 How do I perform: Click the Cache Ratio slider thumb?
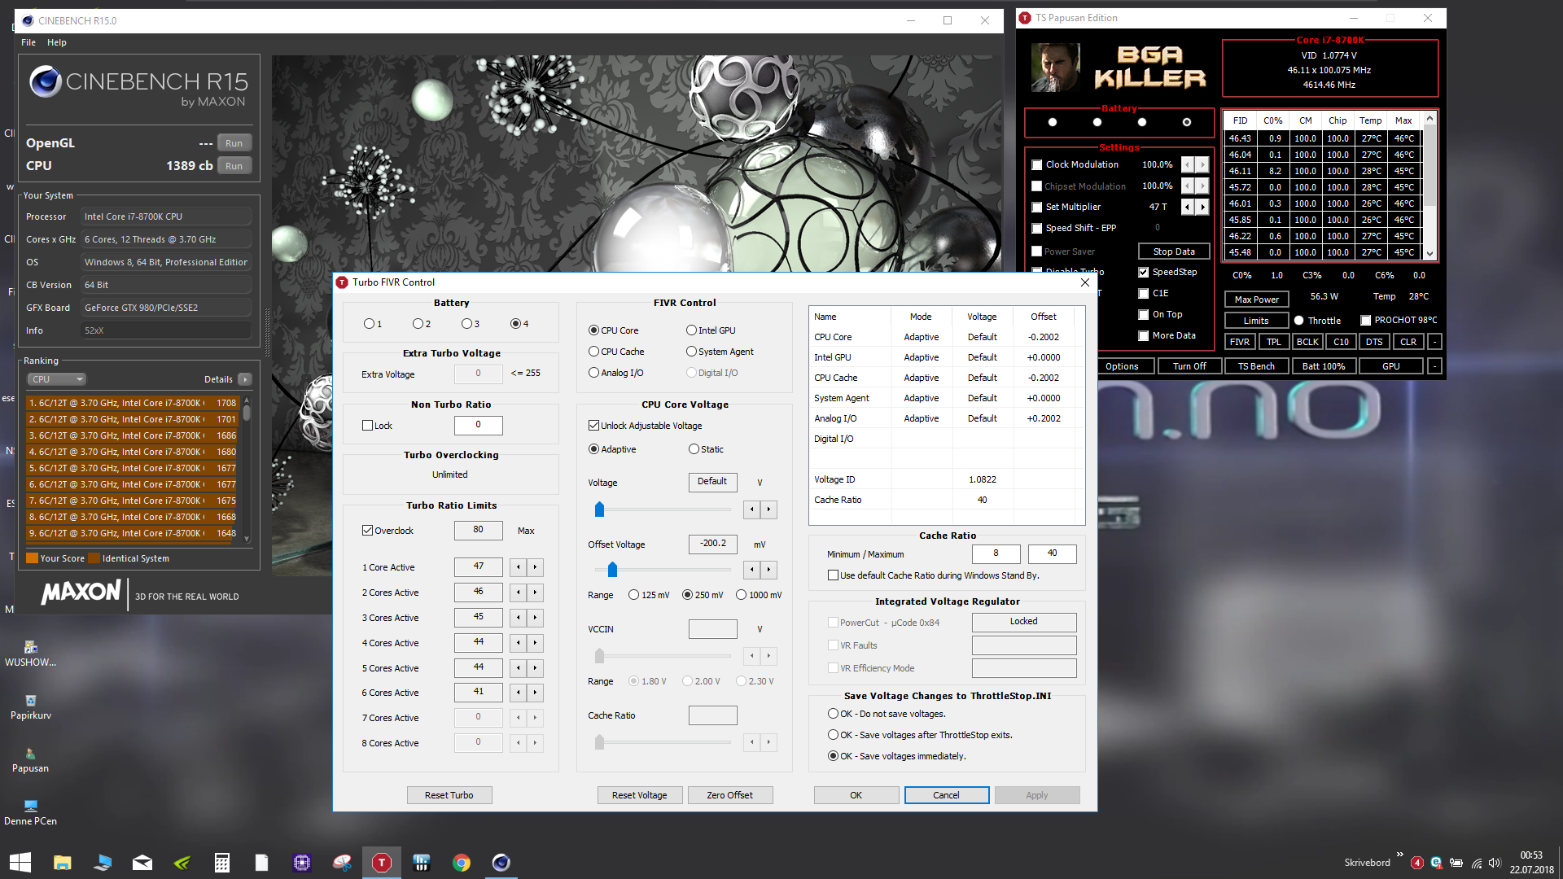(x=599, y=741)
